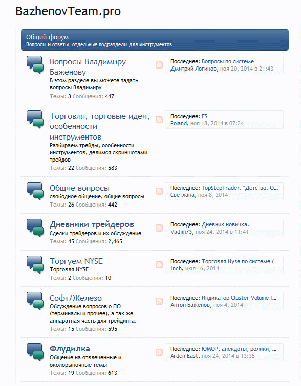Open latest thread Индикатор Cluster Volume
This screenshot has height=386, width=301.
click(239, 298)
